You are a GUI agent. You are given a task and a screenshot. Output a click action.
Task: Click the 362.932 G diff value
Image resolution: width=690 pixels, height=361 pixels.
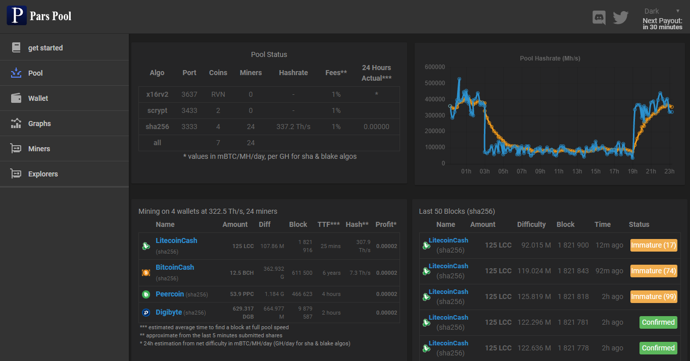click(274, 273)
